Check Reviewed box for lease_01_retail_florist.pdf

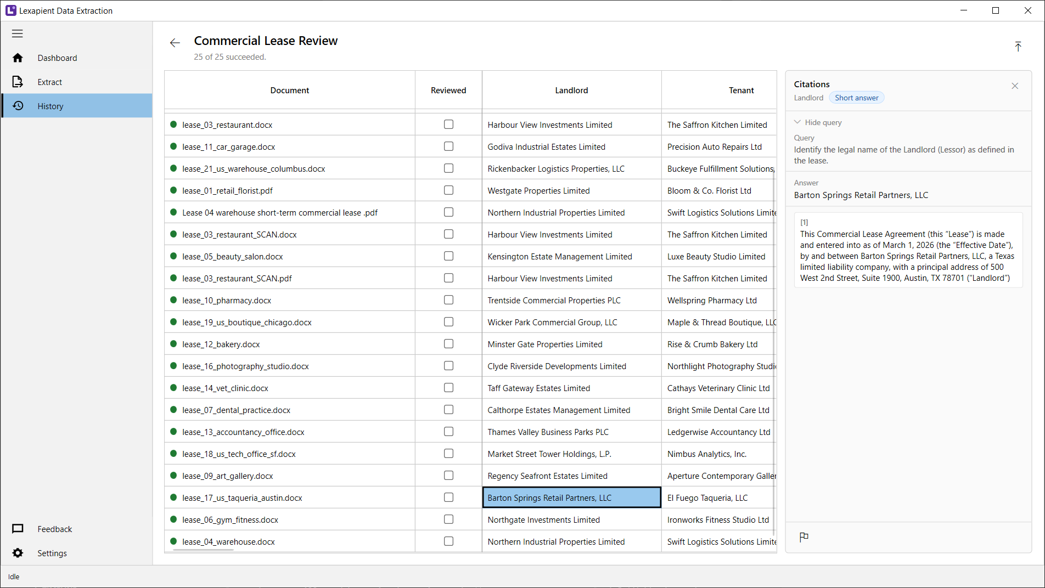448,190
